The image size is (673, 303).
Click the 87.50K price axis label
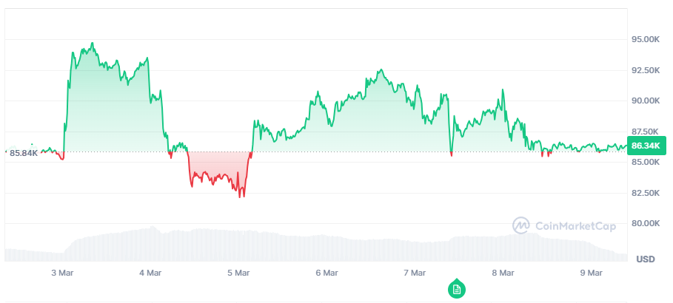[x=648, y=132]
